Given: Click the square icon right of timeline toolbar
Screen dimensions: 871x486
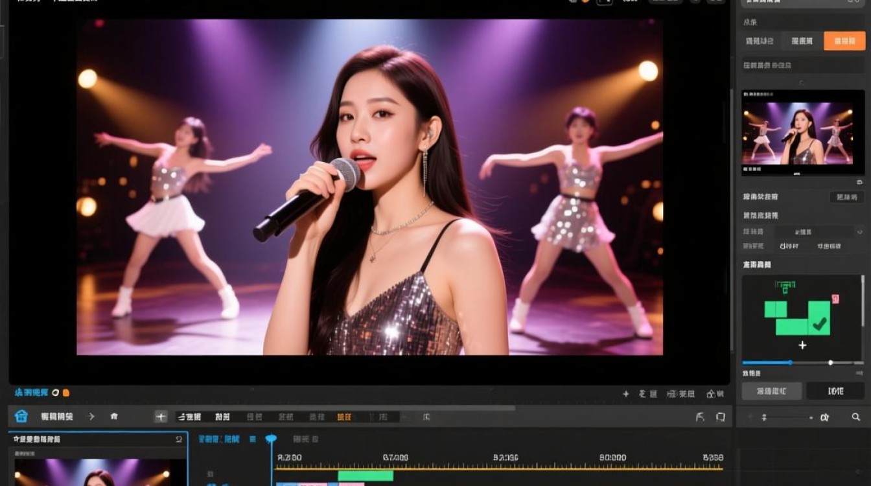Looking at the screenshot, I should tap(720, 417).
